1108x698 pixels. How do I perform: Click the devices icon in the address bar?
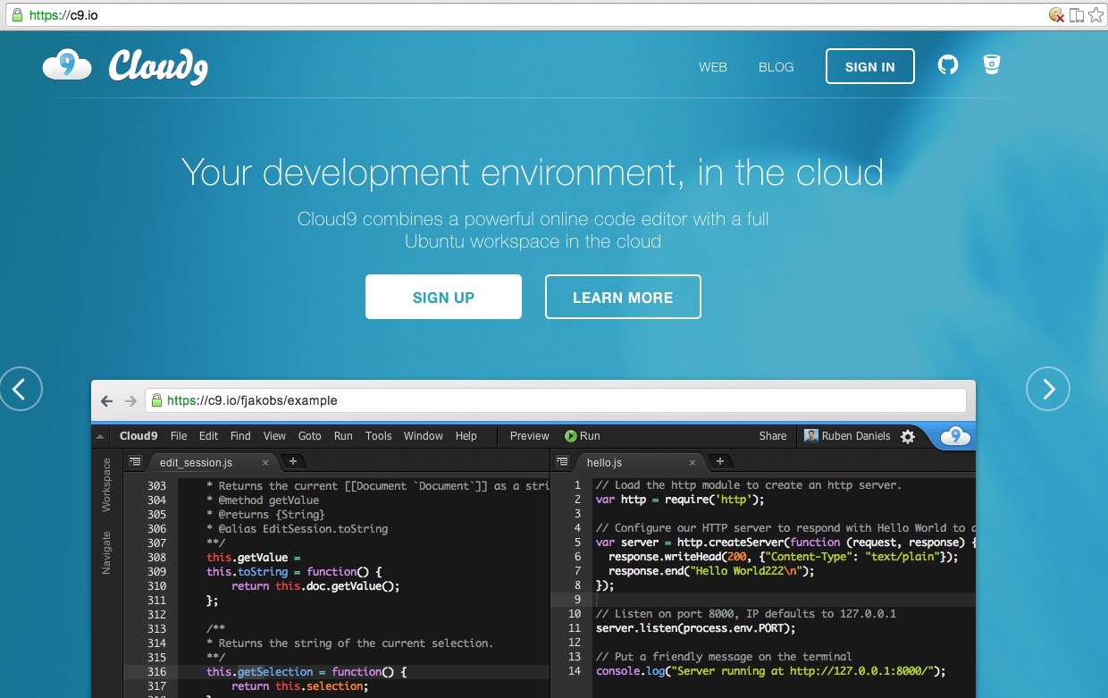1077,15
